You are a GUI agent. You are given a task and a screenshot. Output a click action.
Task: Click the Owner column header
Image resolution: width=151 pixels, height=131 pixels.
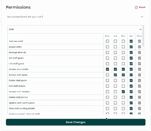pyautogui.click(x=139, y=36)
